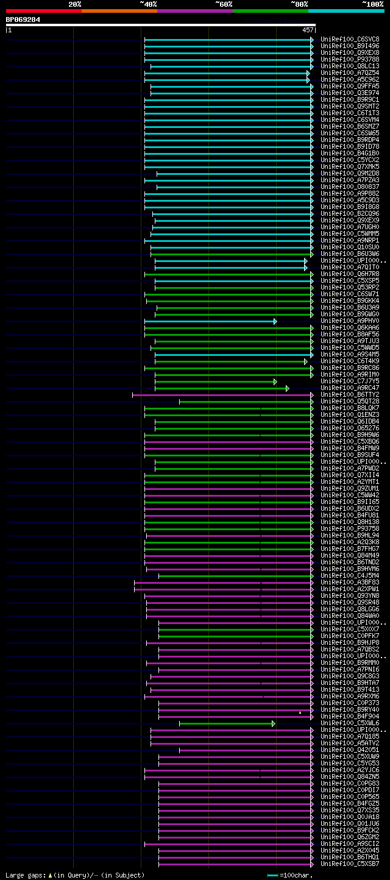390x880 pixels.
Task: Select the UniRef100_B9T413 label
Action: pos(350,689)
